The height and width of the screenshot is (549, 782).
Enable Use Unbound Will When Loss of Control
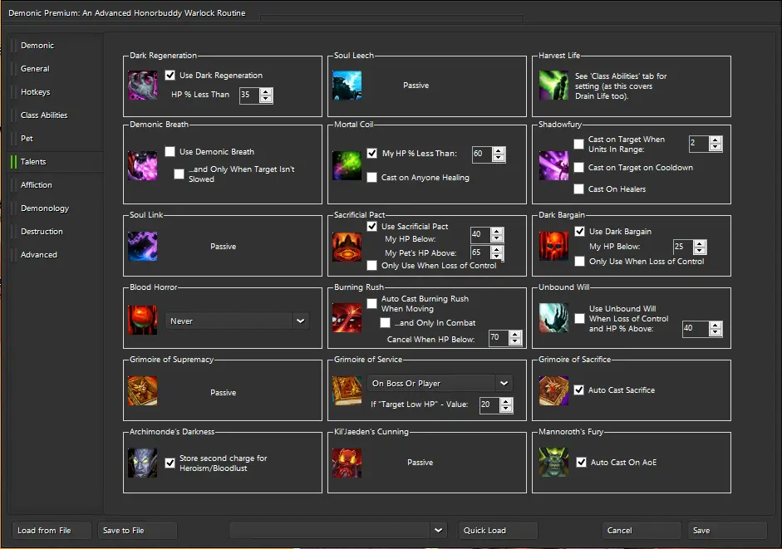tap(579, 319)
